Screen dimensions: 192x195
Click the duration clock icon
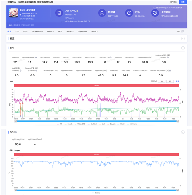coord(128,13)
